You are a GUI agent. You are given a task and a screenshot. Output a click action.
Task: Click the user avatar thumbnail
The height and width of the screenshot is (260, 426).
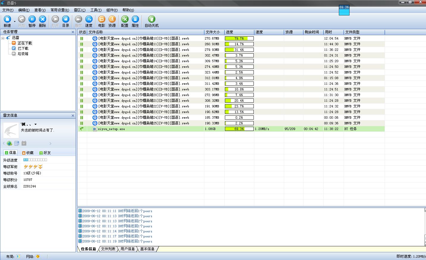(x=11, y=130)
